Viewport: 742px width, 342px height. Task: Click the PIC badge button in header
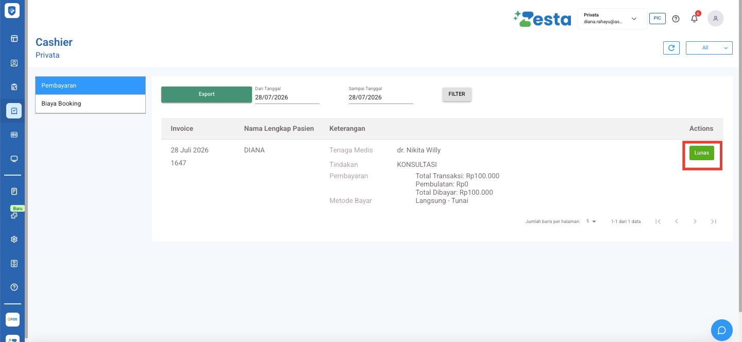click(x=657, y=18)
